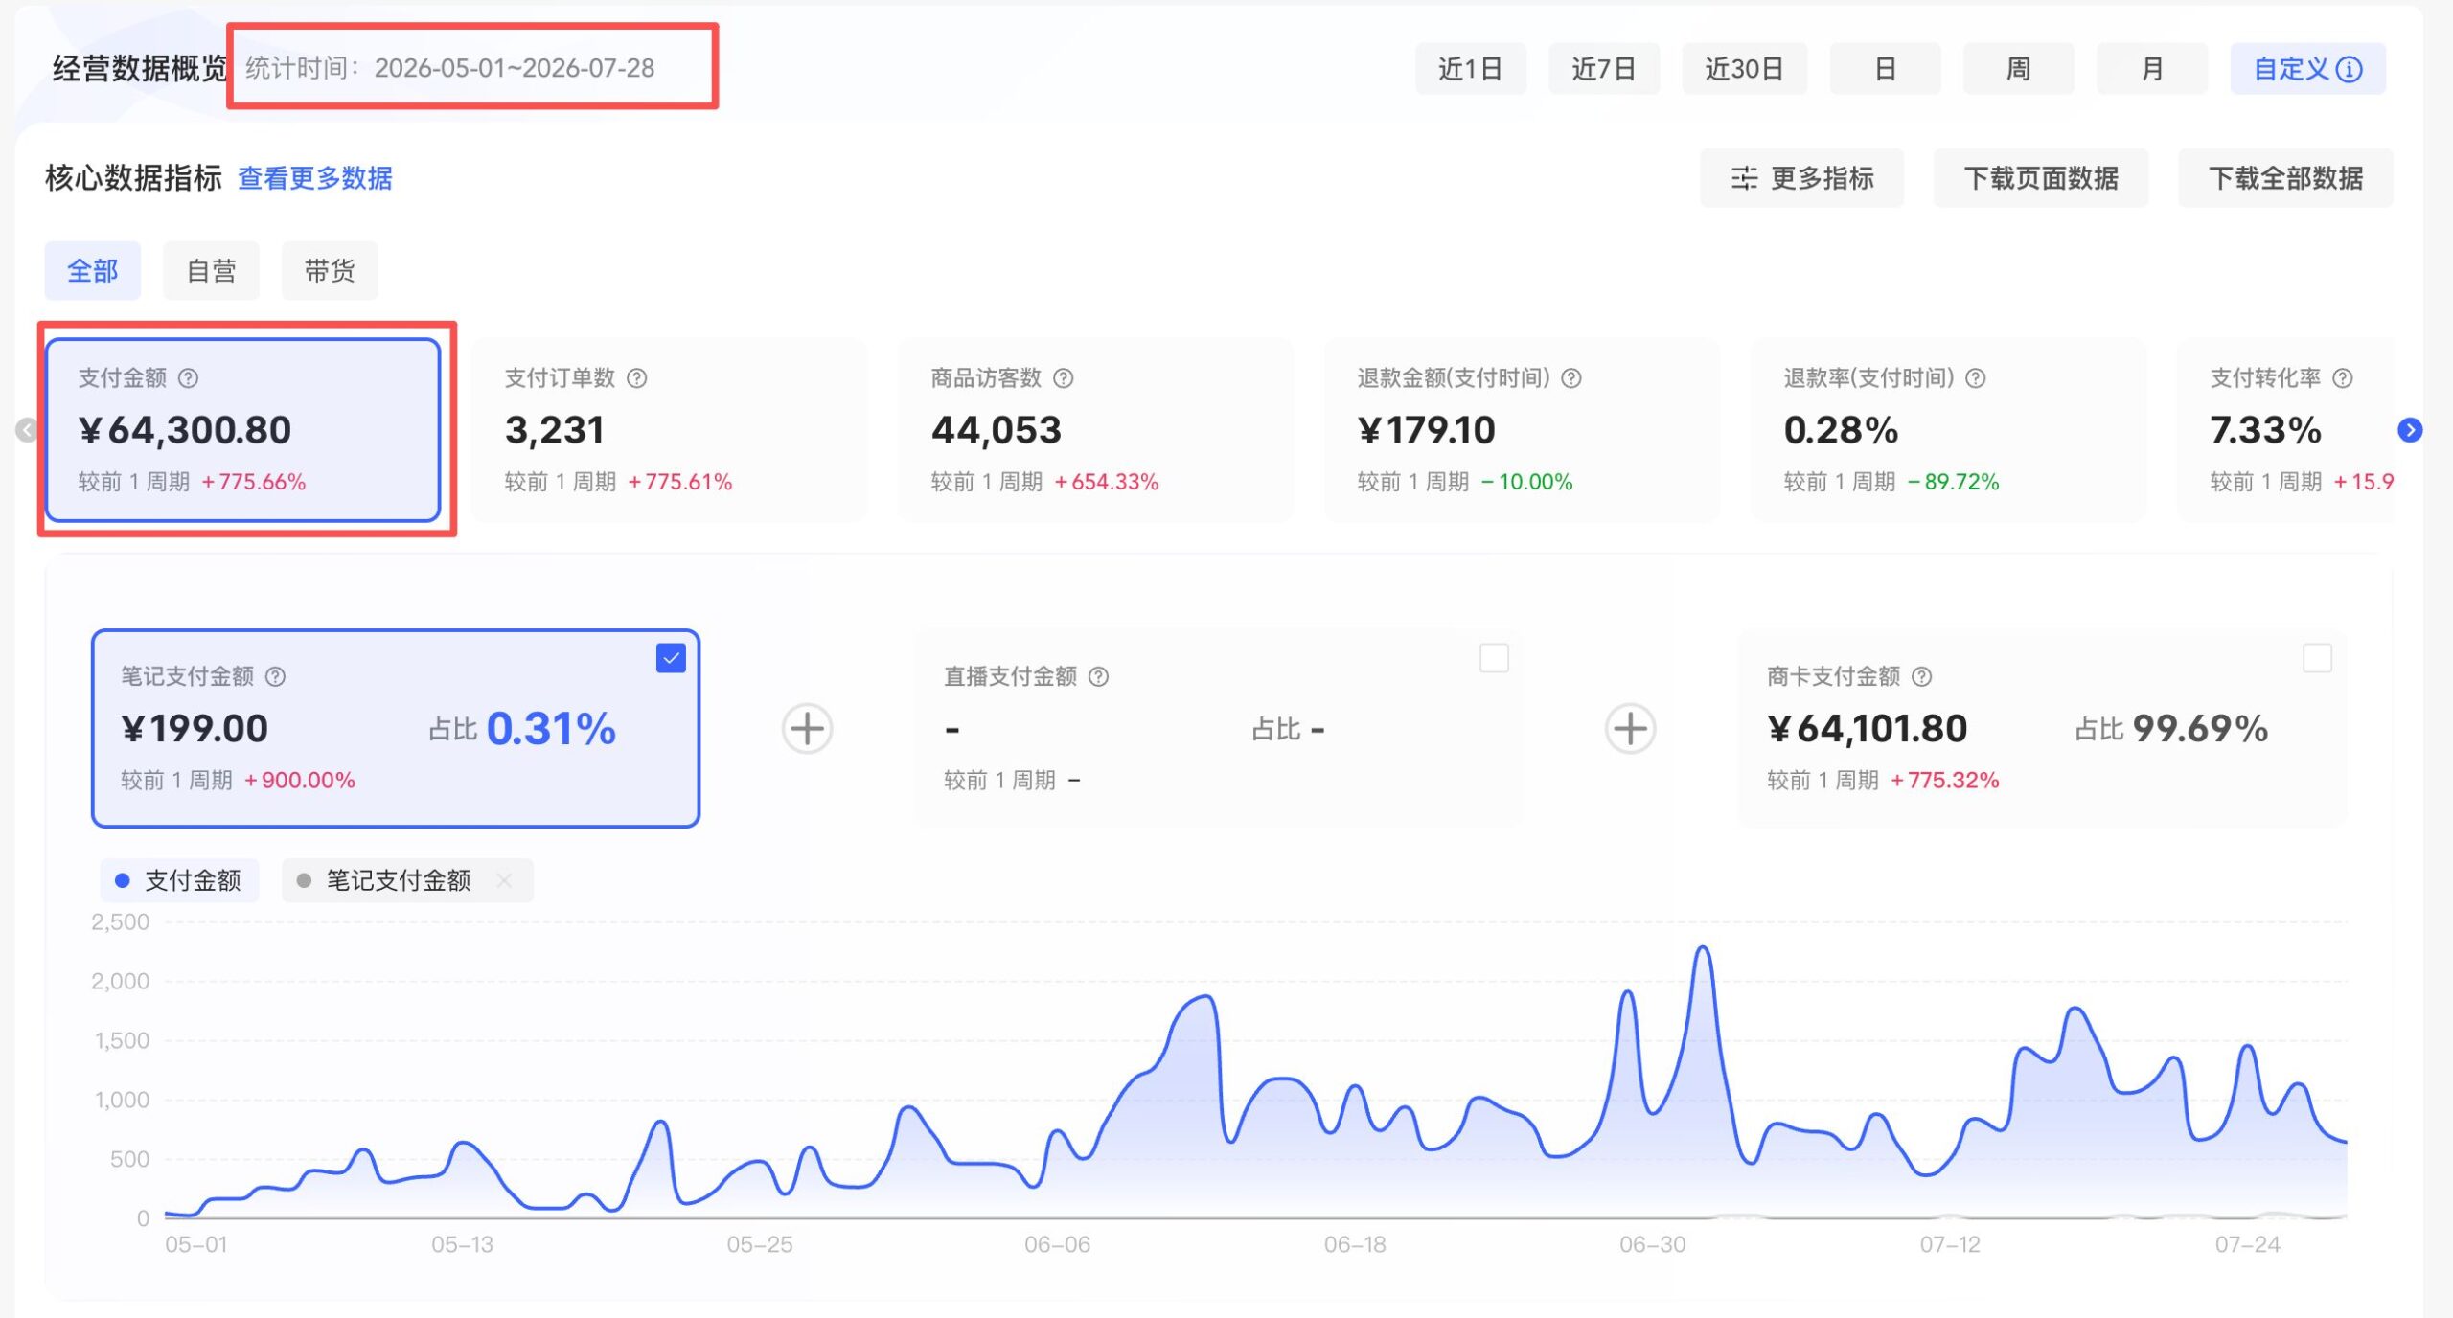Click the 0.31% share value
Viewport: 2453px width, 1318px height.
coord(551,729)
